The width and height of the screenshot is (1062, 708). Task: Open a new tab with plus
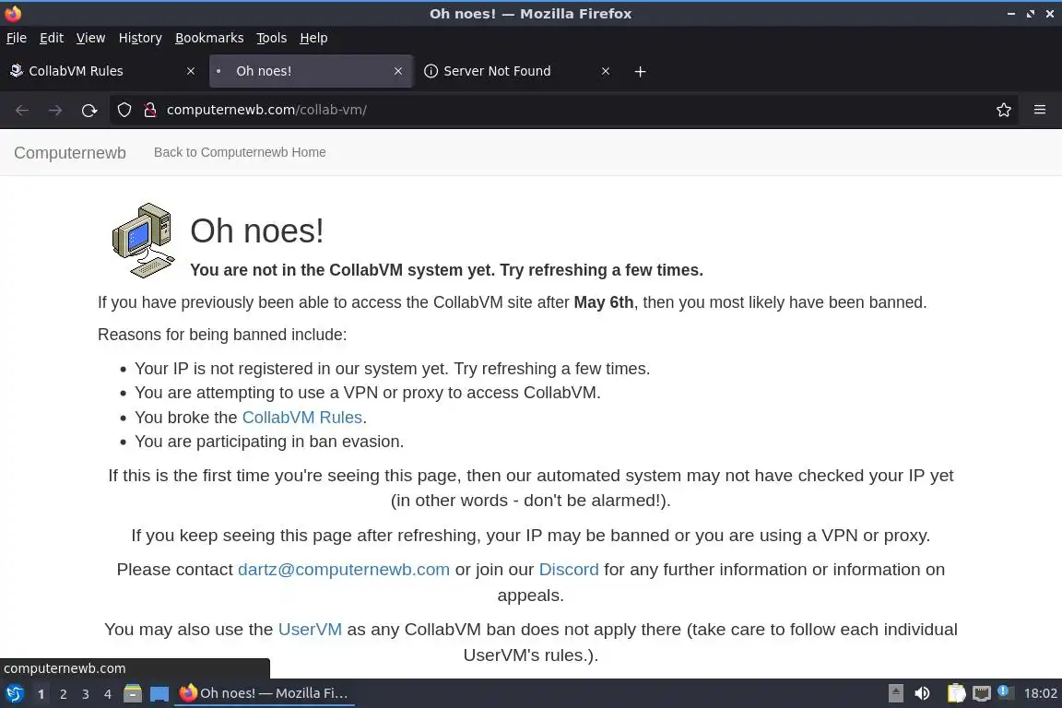(640, 71)
